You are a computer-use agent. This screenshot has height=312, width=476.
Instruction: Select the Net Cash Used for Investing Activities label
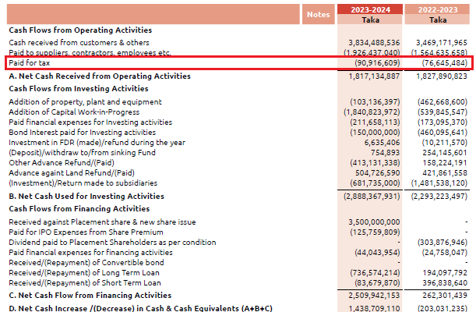tap(86, 196)
